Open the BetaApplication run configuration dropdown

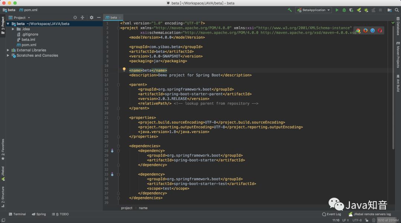tap(314, 10)
